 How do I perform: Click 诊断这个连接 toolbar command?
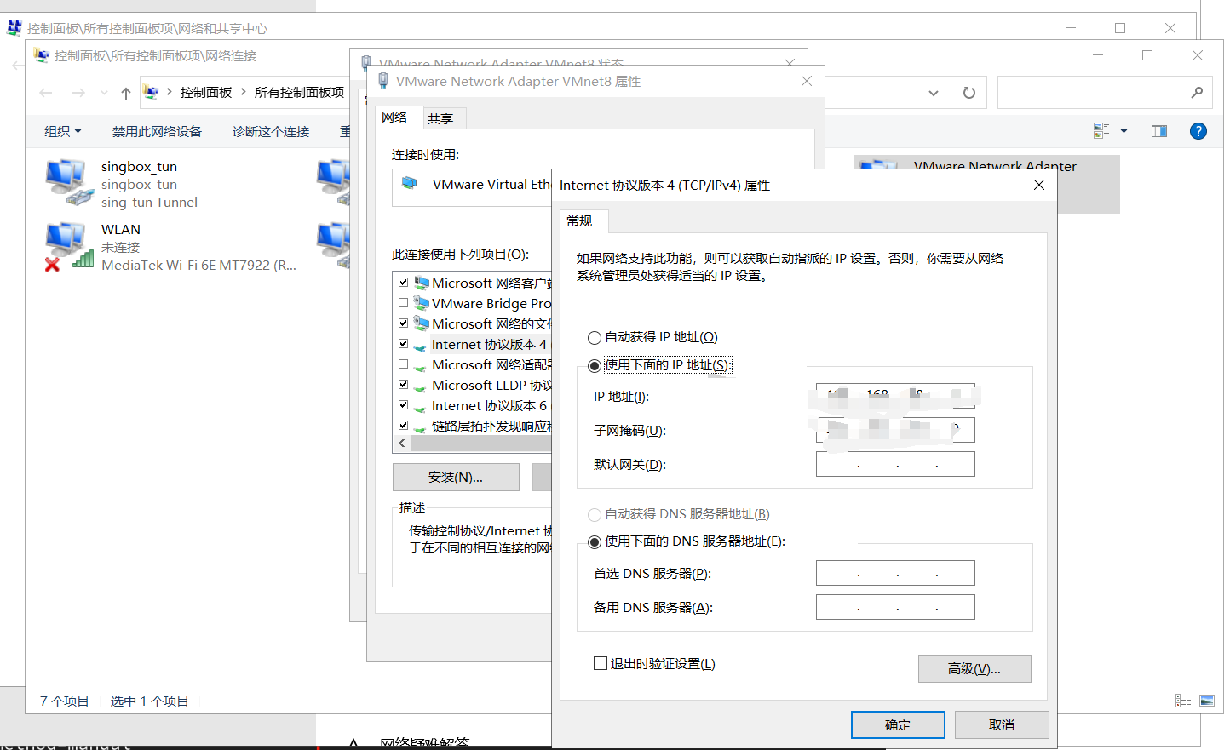[271, 131]
